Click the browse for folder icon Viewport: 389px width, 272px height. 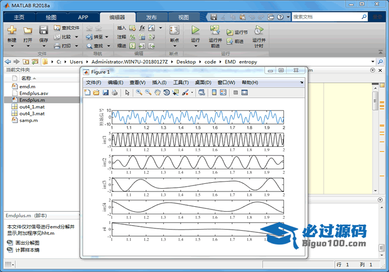pos(35,61)
